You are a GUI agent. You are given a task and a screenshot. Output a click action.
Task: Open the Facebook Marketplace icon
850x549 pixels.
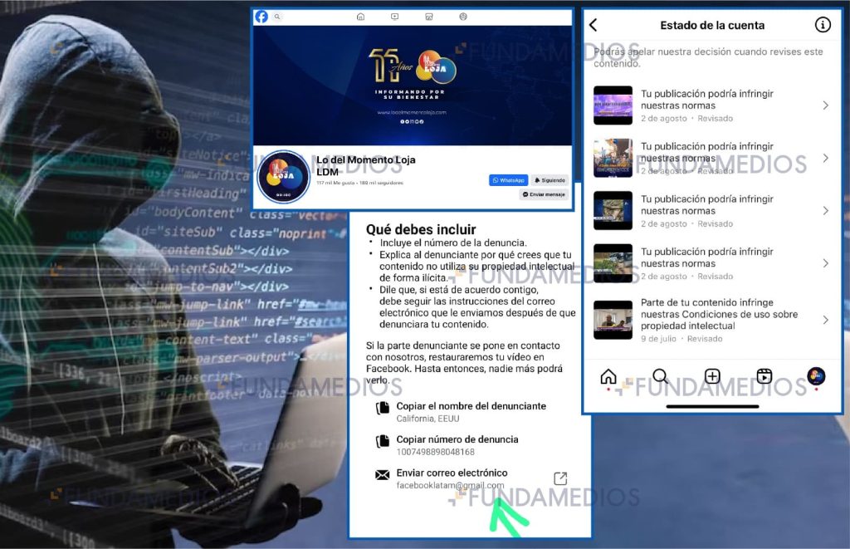click(428, 17)
